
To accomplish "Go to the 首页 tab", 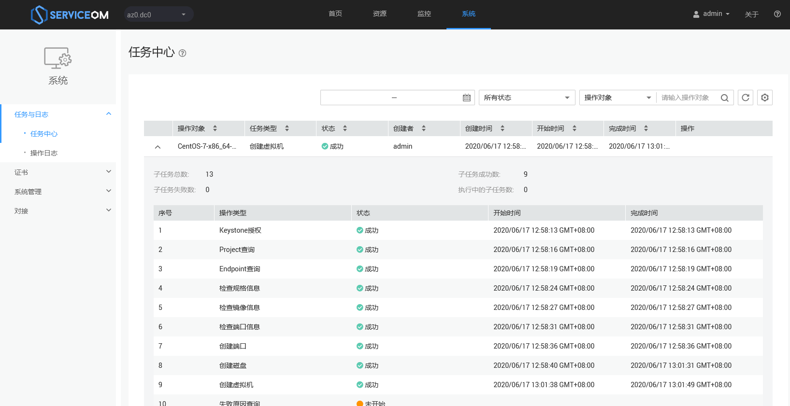I will coord(335,14).
